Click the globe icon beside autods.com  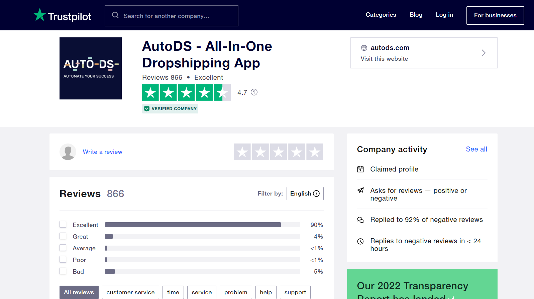pos(364,48)
